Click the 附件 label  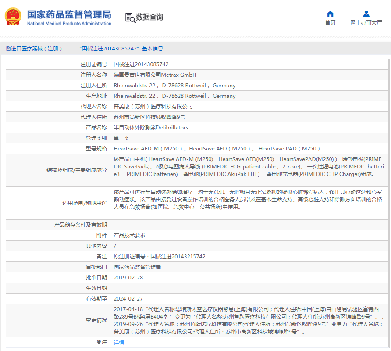102,236
